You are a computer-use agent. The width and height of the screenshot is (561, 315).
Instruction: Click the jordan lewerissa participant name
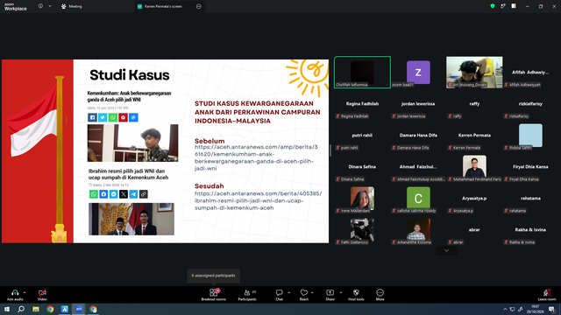point(418,104)
